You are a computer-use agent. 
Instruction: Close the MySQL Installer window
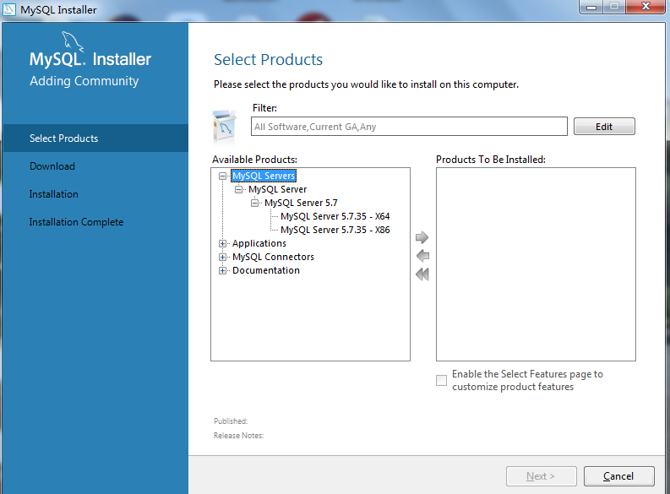coord(646,7)
